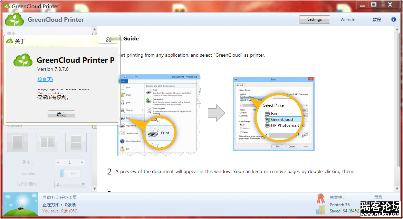Select two pages per sheet layout
The image size is (403, 219).
click(47, 142)
